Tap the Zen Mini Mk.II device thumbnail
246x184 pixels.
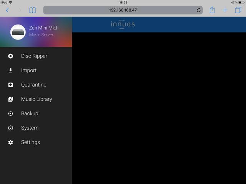pos(18,31)
